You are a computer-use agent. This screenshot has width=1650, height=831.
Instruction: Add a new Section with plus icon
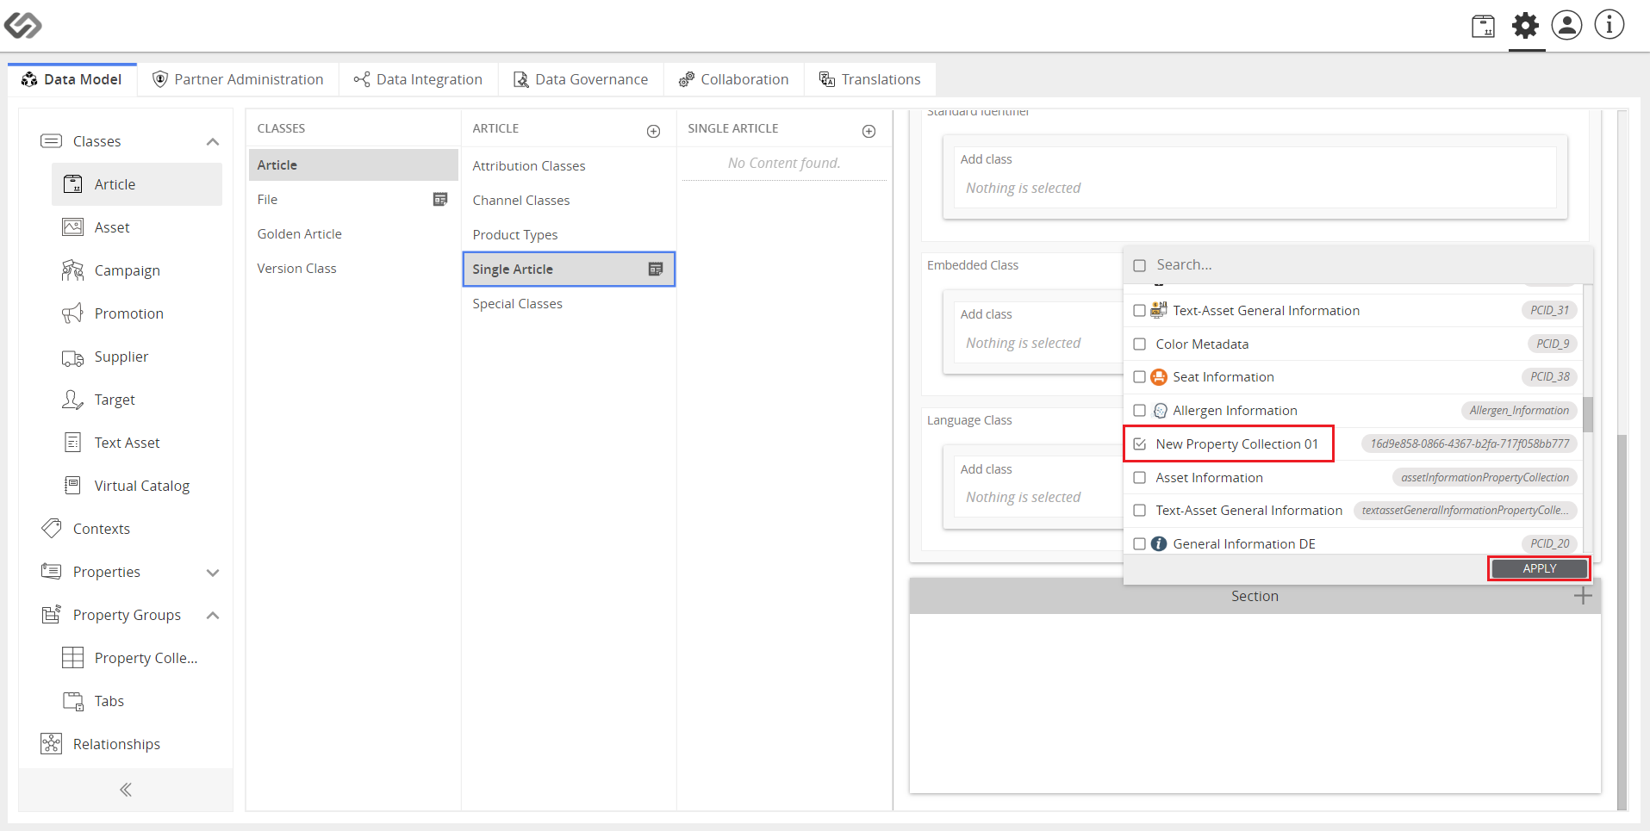coord(1582,596)
